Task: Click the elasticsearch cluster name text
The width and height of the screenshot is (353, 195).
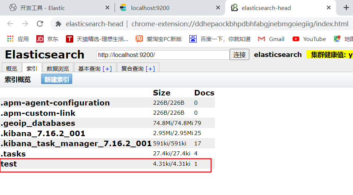Action: point(278,55)
